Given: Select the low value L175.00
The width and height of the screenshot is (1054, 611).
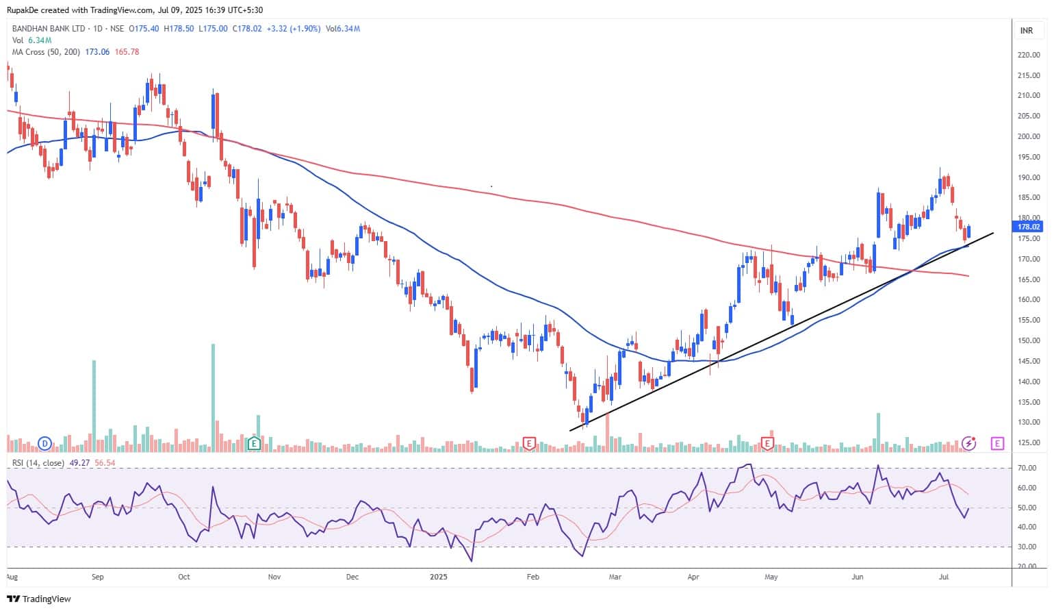Looking at the screenshot, I should pos(212,29).
